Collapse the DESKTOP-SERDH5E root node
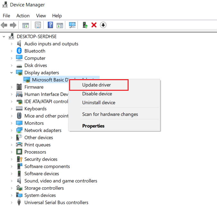Screen dimensions: 217x211 (4, 37)
